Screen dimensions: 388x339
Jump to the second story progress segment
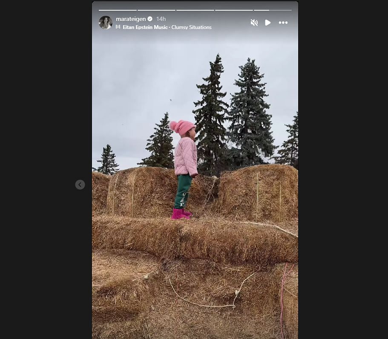click(156, 10)
